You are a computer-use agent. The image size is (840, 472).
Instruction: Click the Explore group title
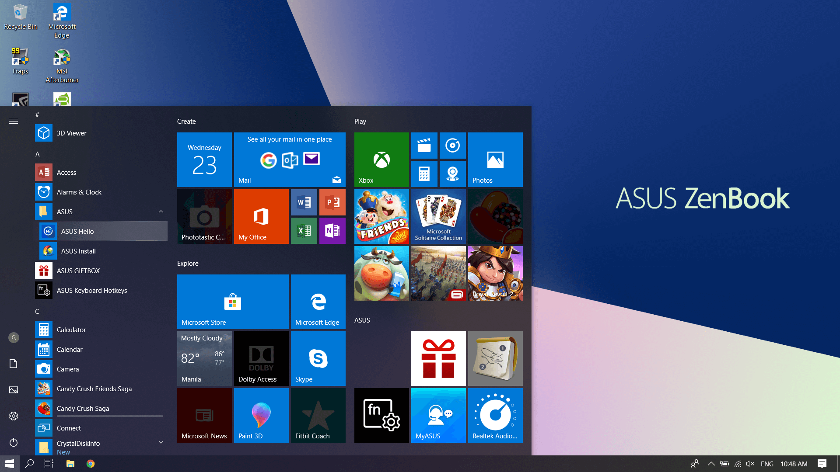188,264
